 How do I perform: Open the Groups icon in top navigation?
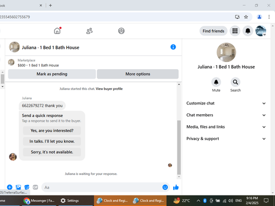(x=121, y=31)
